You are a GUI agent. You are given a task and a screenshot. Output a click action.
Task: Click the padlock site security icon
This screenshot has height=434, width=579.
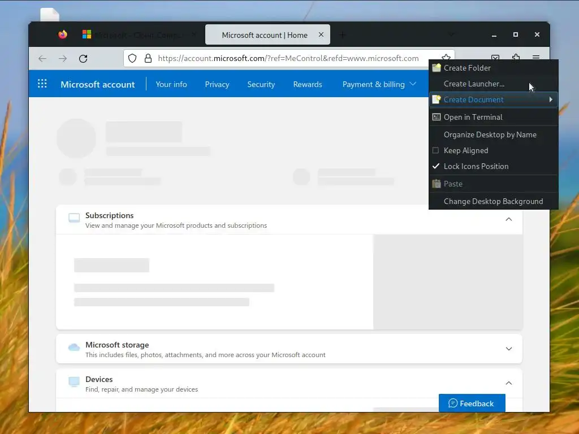pyautogui.click(x=148, y=58)
